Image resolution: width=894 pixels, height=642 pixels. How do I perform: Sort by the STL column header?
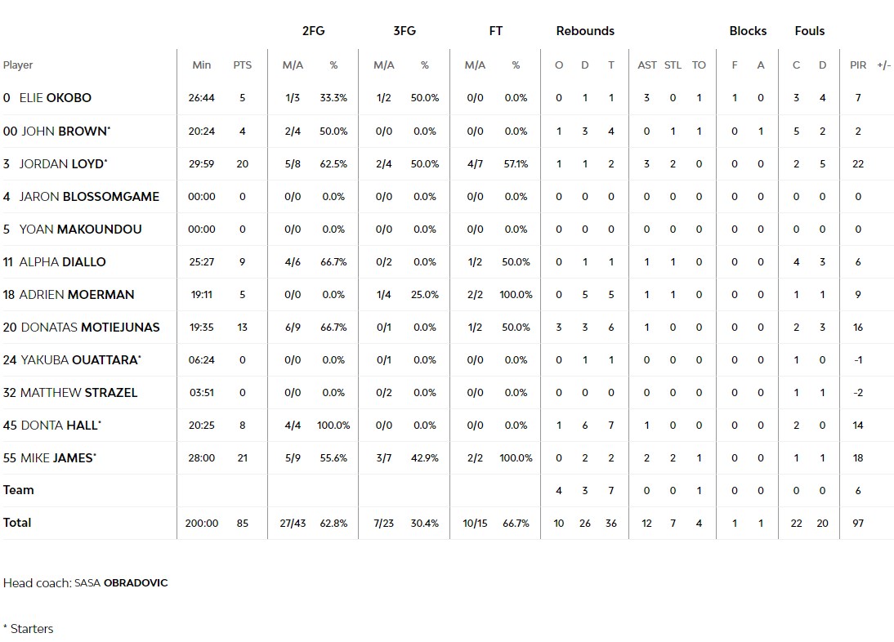click(x=673, y=65)
